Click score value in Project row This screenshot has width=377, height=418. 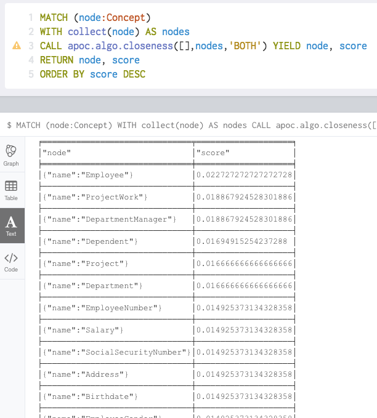(x=244, y=263)
